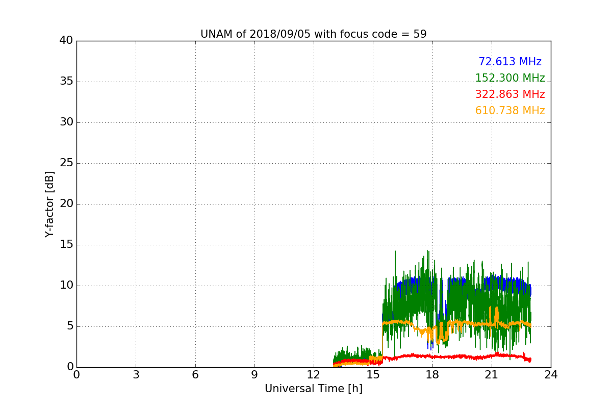Click the x-axis tick label 18
The width and height of the screenshot is (612, 408).
point(432,375)
